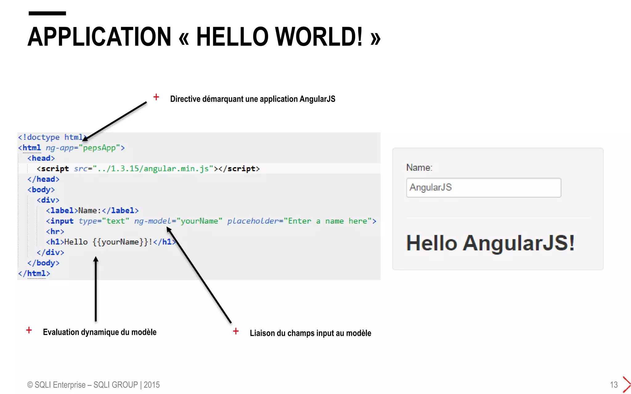Click the red plus beside 'Liaison du champs'
The height and width of the screenshot is (394, 631).
(x=236, y=331)
